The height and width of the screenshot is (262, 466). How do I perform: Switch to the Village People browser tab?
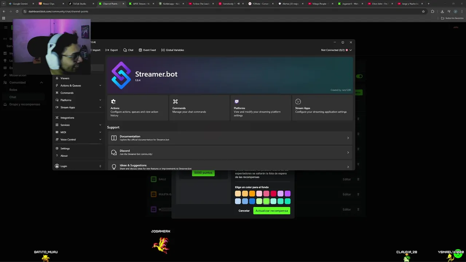(x=320, y=4)
